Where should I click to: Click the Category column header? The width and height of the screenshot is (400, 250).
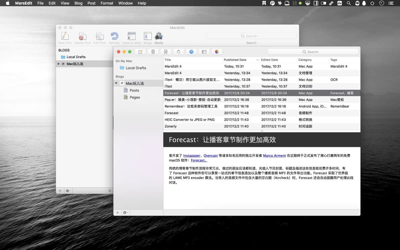click(x=313, y=60)
